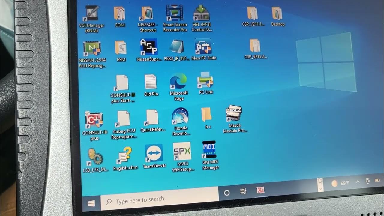Launch CONSULT-III plus desktop application
384x216 pixels.
pyautogui.click(x=94, y=126)
